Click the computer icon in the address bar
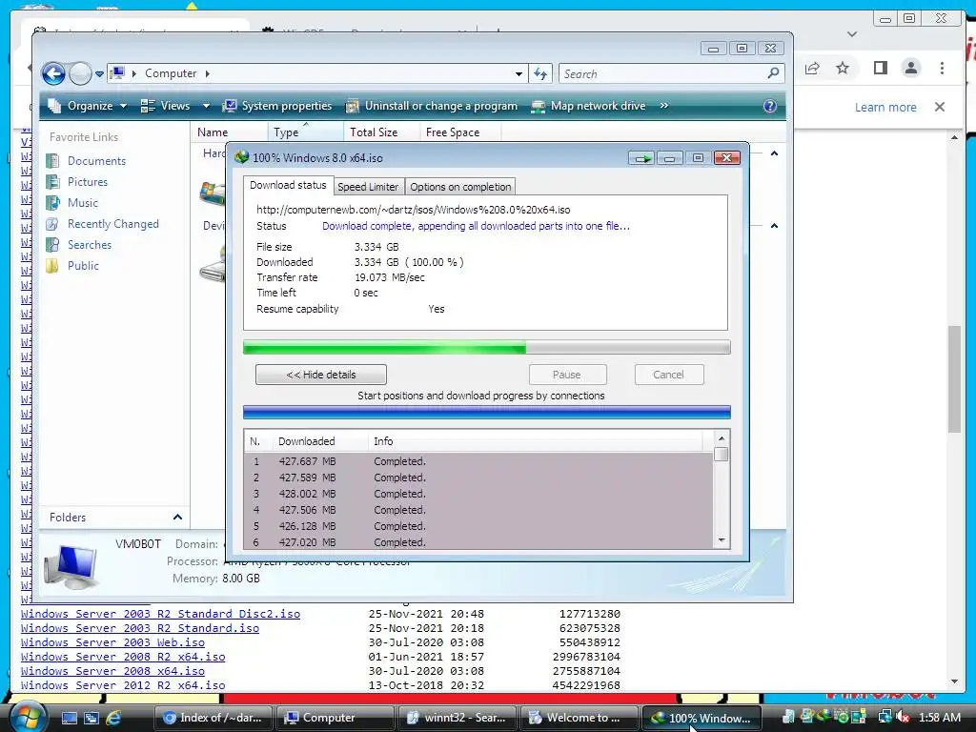This screenshot has width=976, height=732. pos(117,73)
